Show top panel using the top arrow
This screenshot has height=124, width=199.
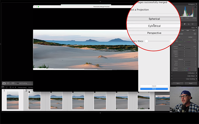tap(100, 2)
